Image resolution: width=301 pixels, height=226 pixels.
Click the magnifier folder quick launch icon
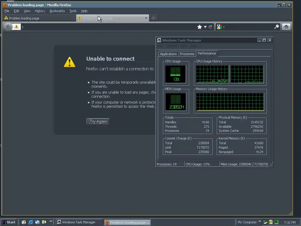point(44,222)
